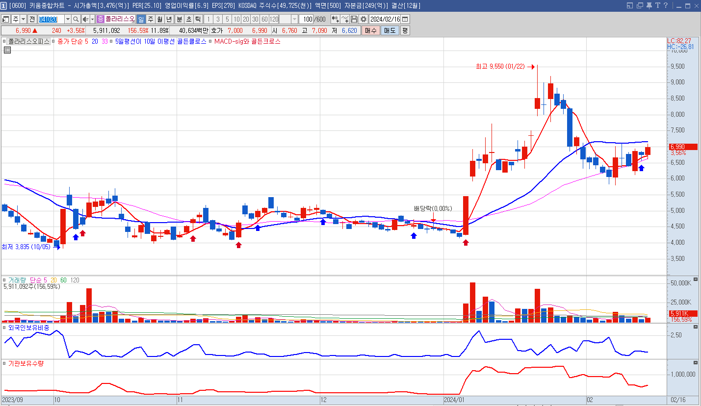Click the 기관보유수량 indicator label
This screenshot has width=701, height=406.
tap(26, 363)
